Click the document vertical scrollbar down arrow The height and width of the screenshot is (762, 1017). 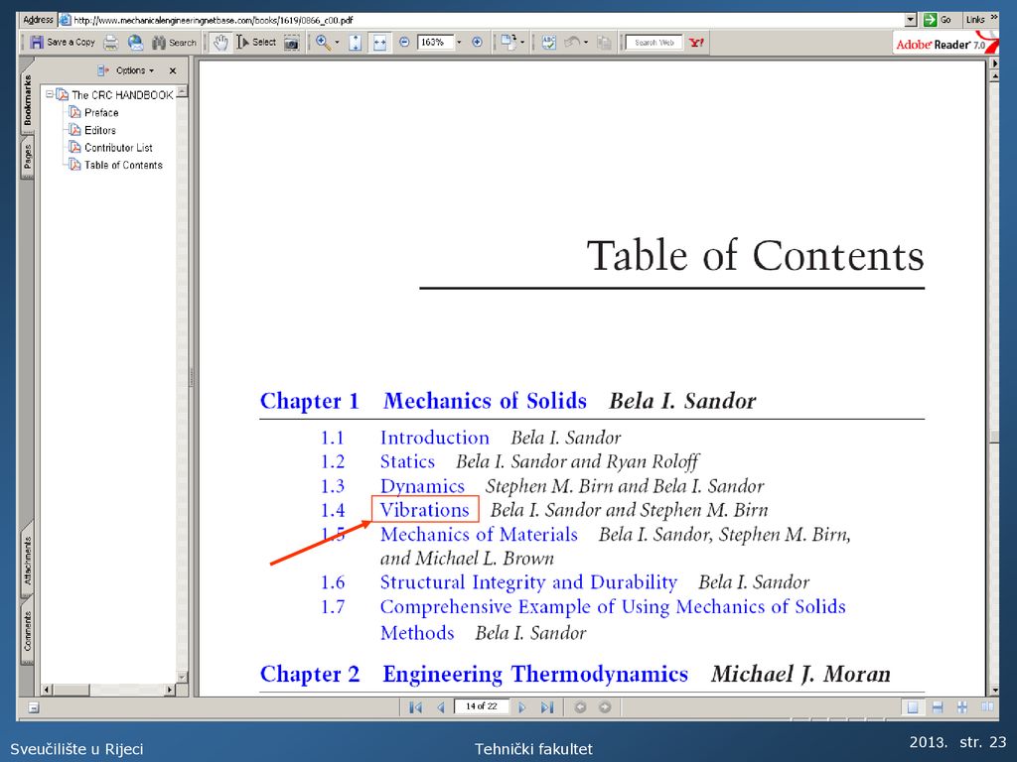(x=994, y=691)
